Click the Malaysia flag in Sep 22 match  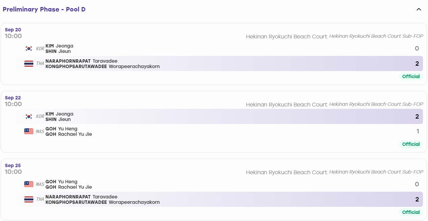tap(29, 131)
